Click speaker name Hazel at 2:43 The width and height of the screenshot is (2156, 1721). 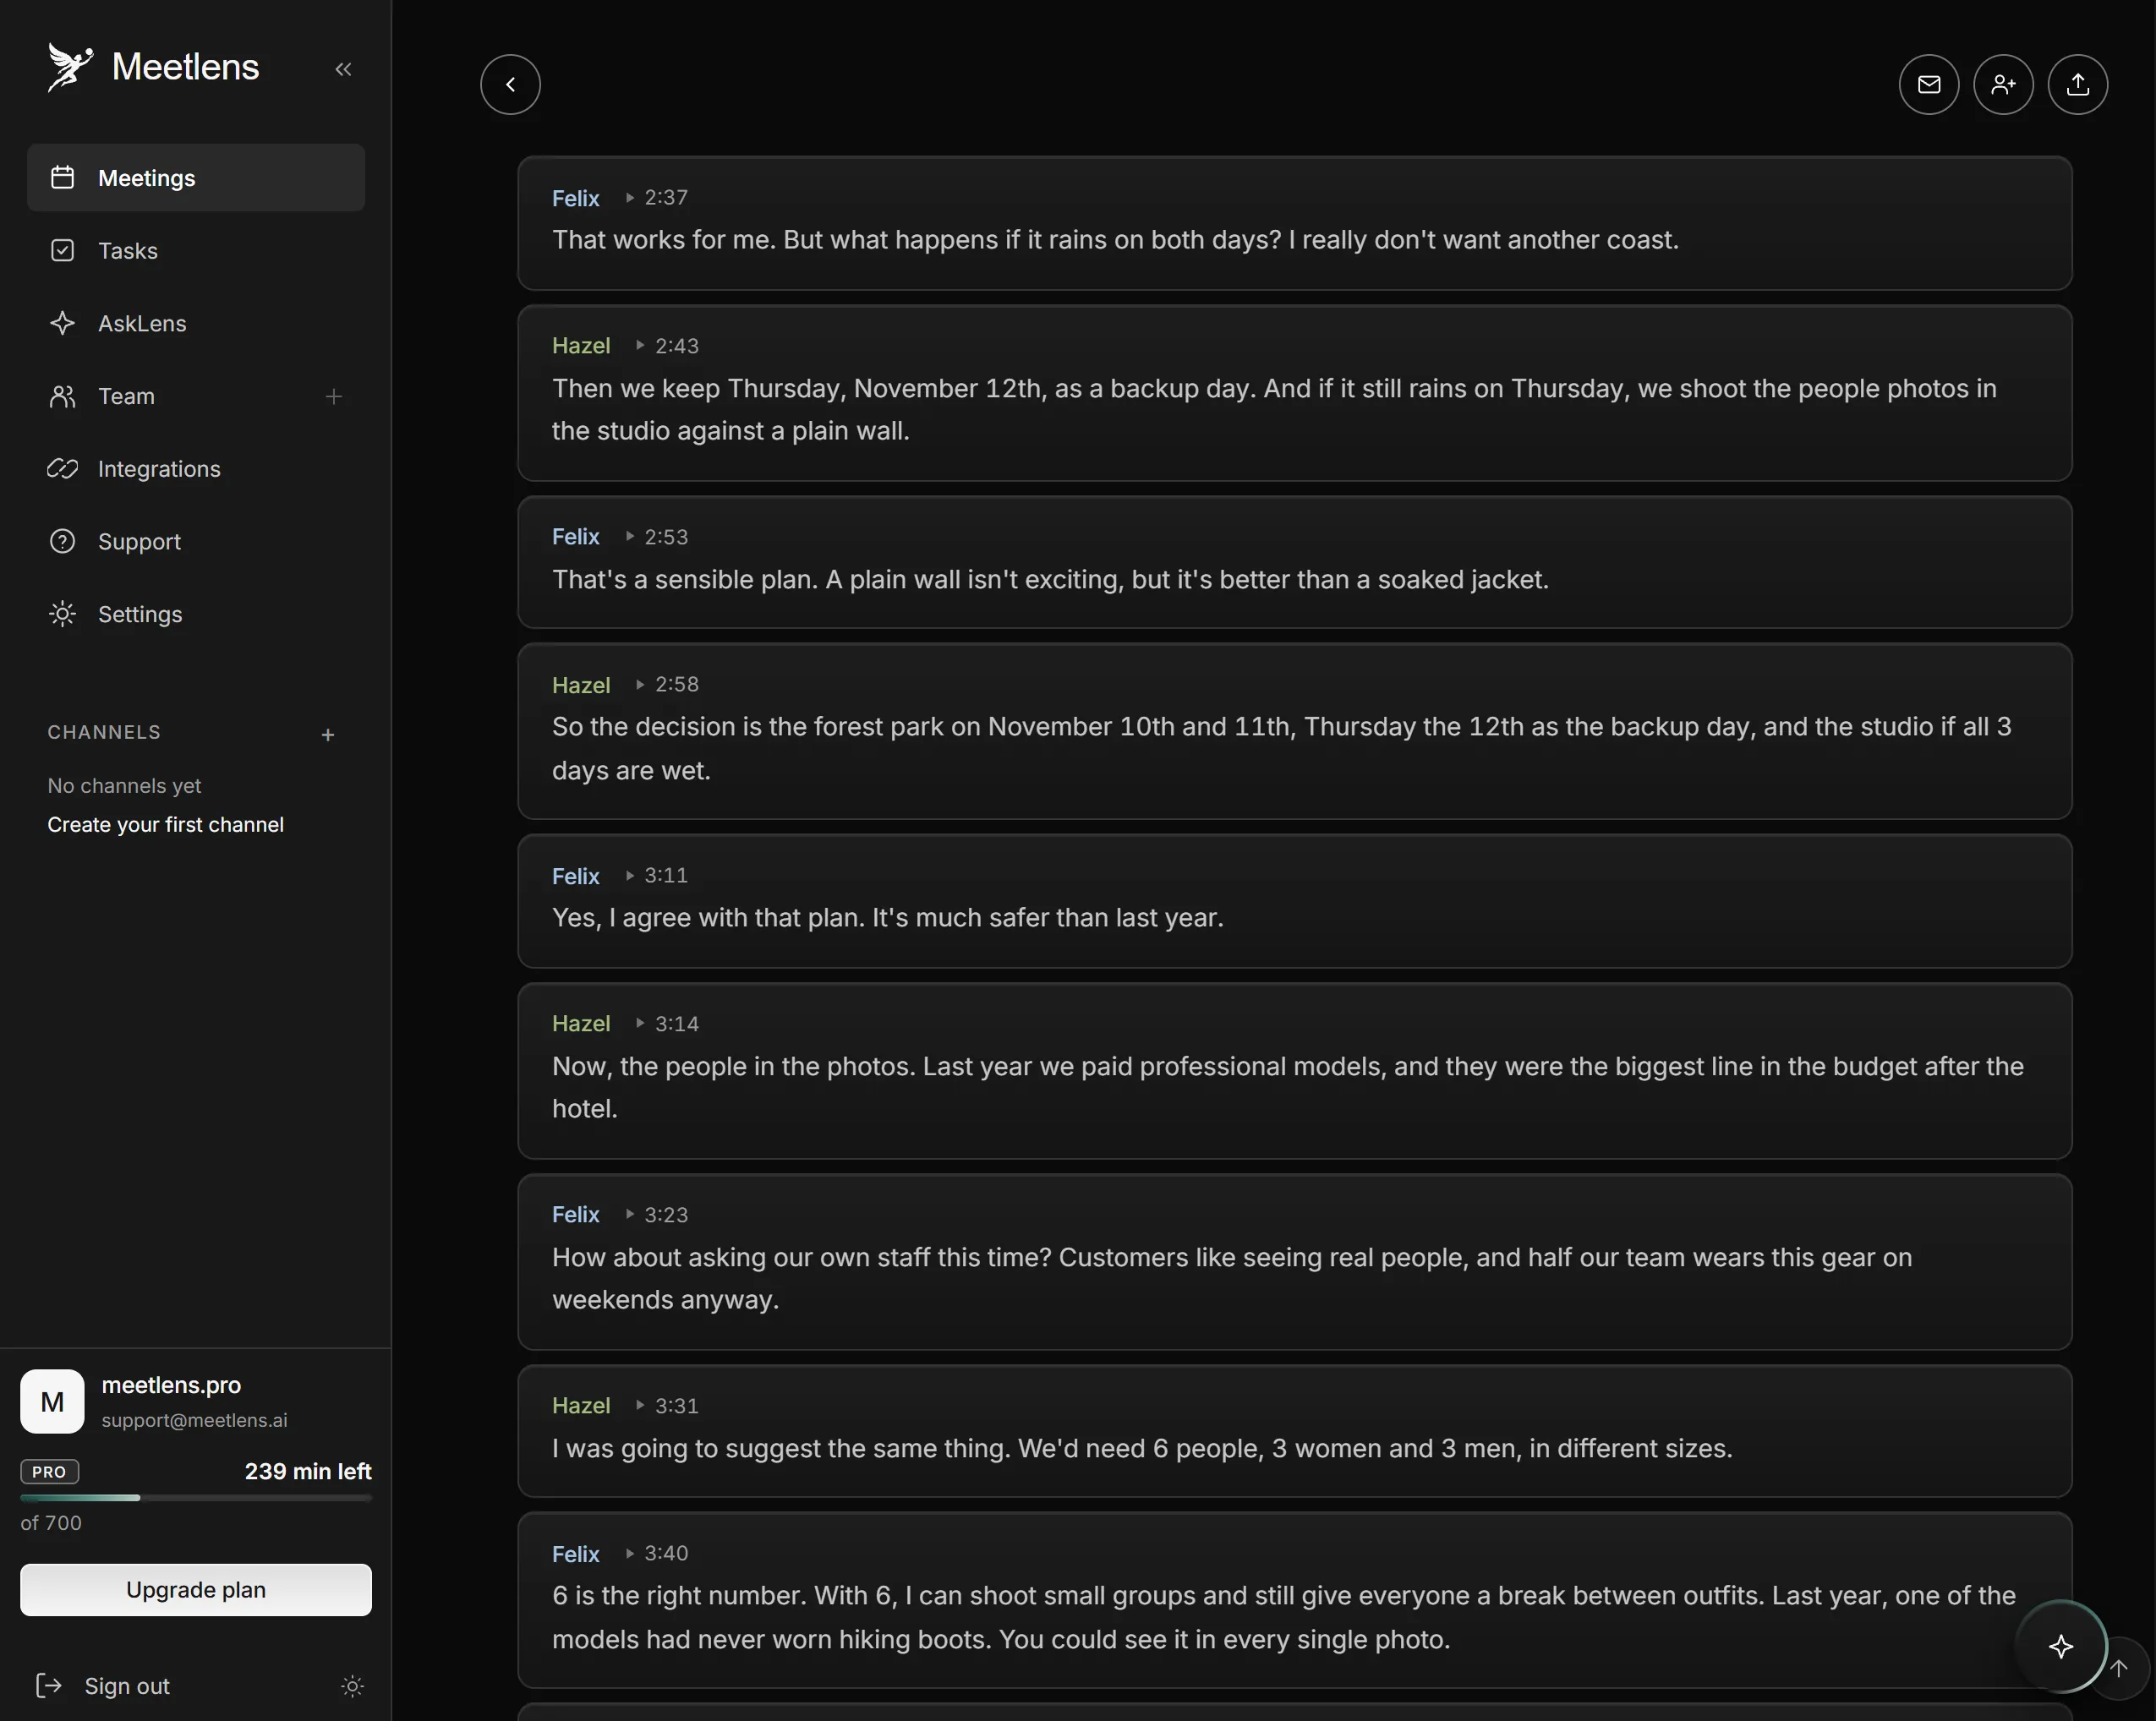(581, 346)
